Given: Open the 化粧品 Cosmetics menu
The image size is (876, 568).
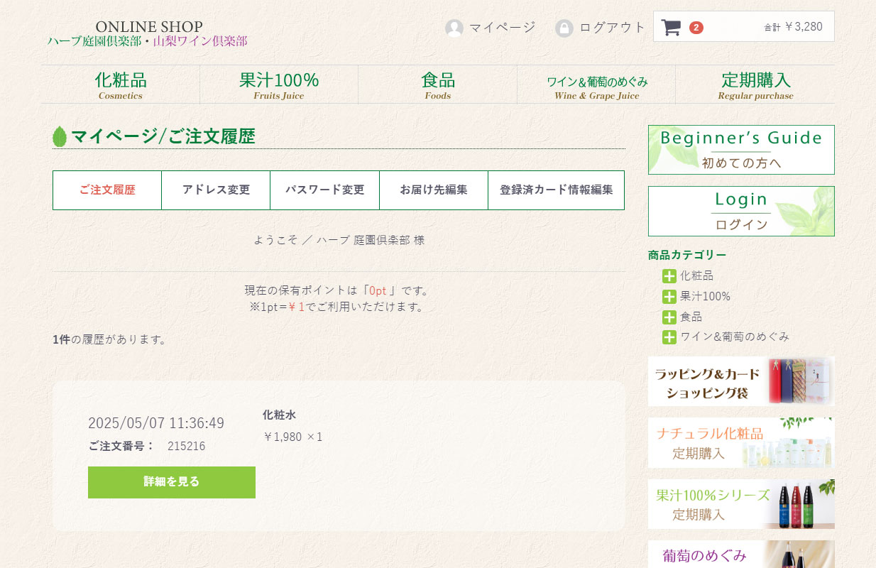Looking at the screenshot, I should 120,84.
